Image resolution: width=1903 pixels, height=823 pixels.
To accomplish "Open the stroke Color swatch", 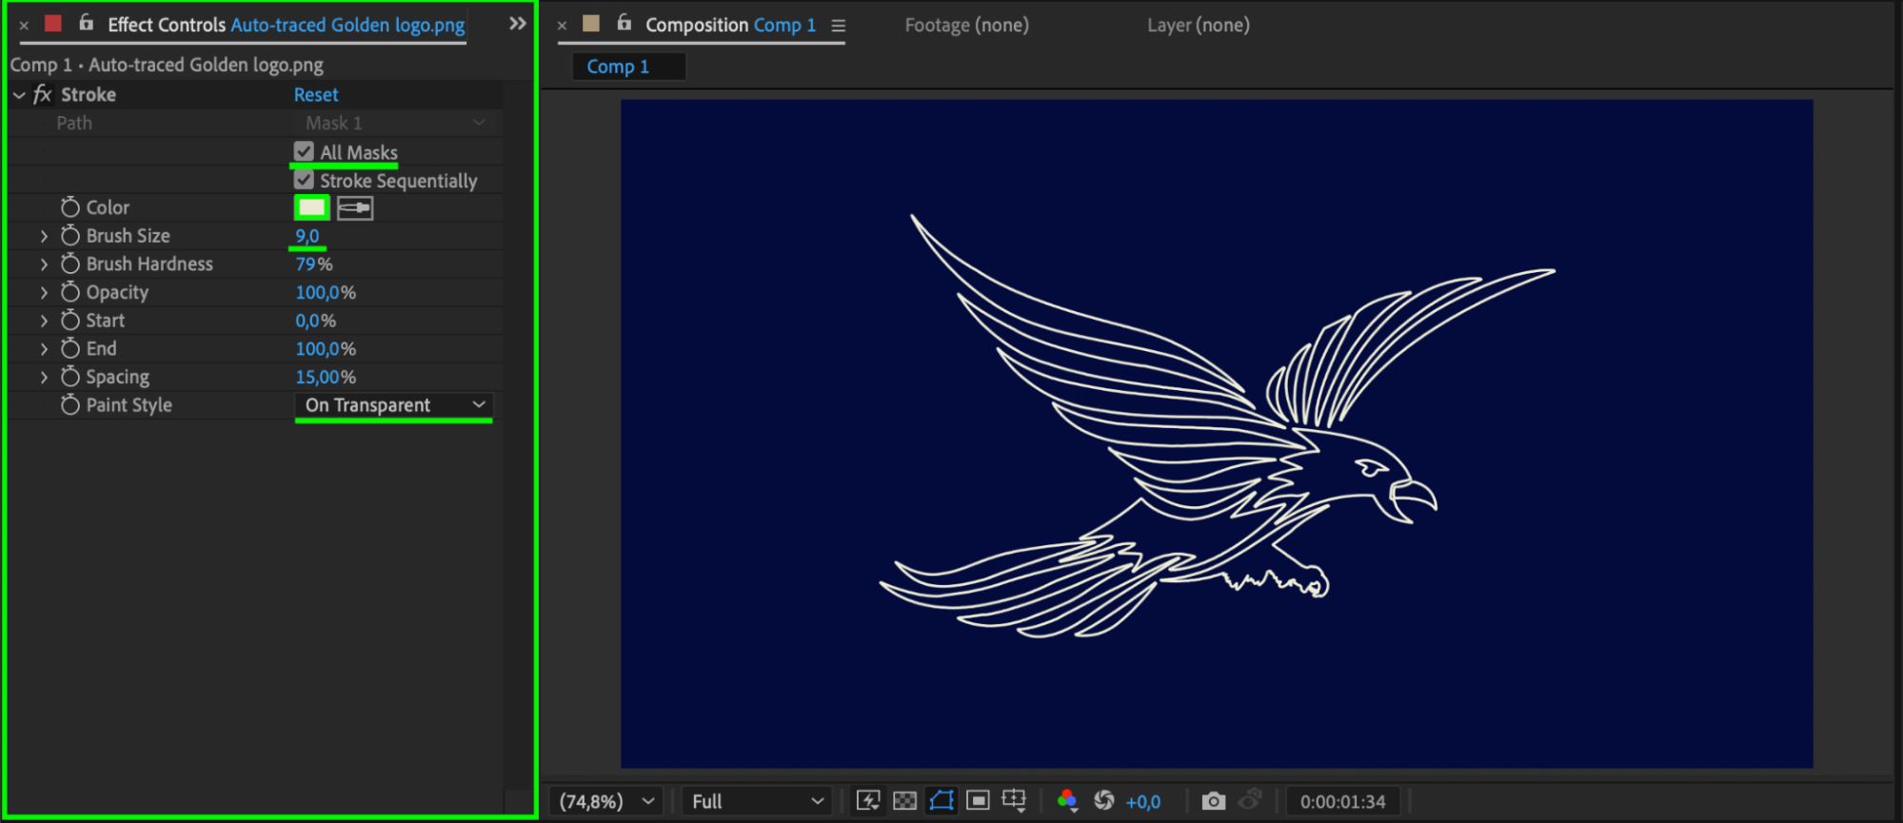I will pyautogui.click(x=311, y=208).
